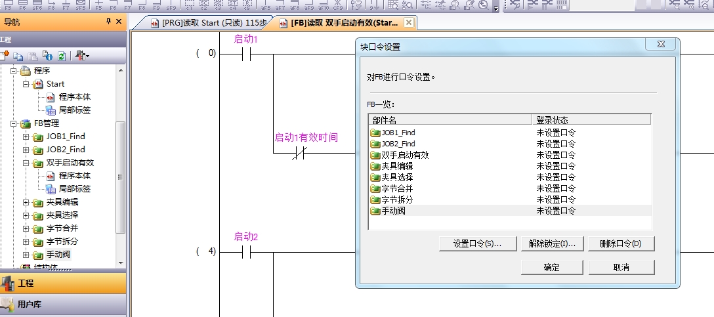This screenshot has width=714, height=317.
Task: Expand the 手动阀 node in navigation tree
Action: [x=26, y=255]
